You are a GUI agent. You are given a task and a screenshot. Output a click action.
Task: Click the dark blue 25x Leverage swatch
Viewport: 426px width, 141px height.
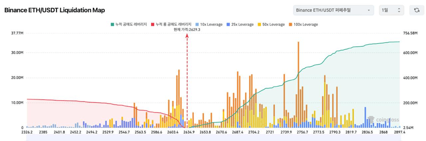click(228, 25)
